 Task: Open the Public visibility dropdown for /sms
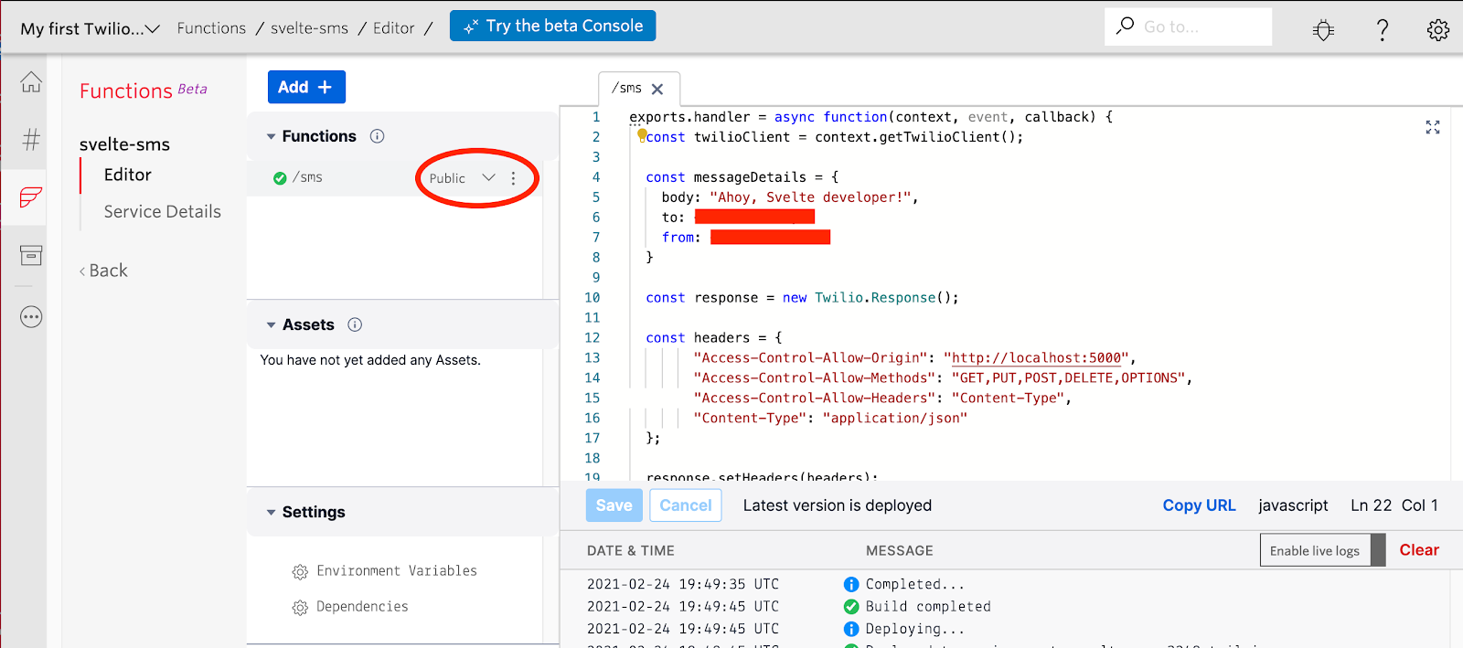[x=463, y=178]
